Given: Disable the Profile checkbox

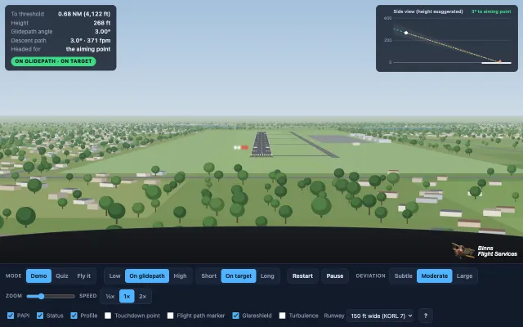Looking at the screenshot, I should [74, 316].
